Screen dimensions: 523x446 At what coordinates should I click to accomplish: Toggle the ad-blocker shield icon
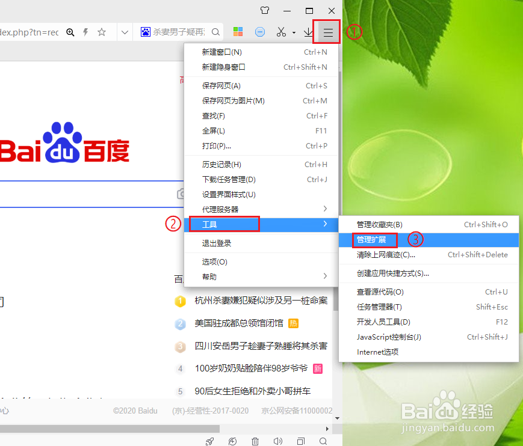259,32
